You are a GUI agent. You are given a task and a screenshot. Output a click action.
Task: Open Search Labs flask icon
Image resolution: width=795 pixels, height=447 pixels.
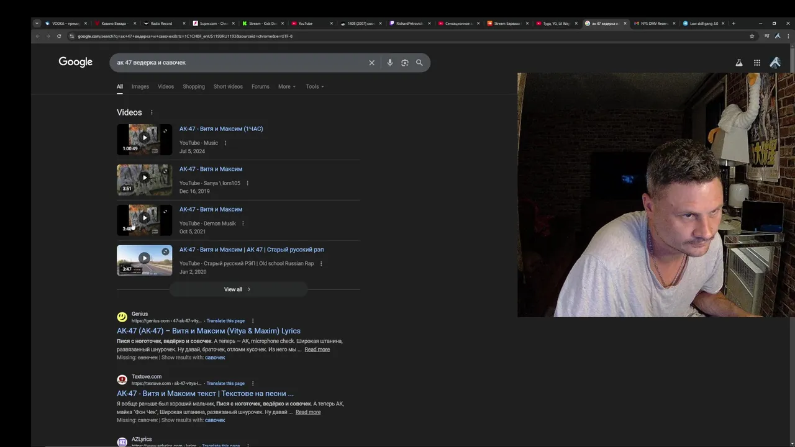click(738, 63)
